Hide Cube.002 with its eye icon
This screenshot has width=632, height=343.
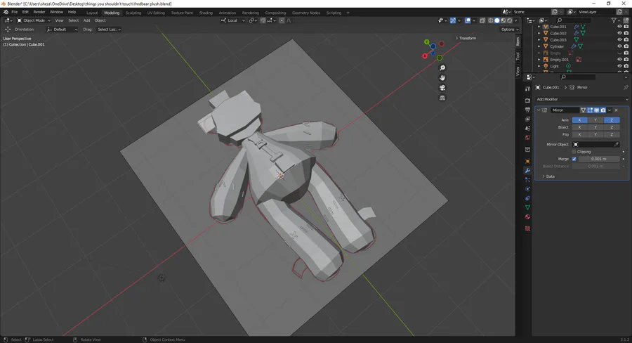tap(619, 33)
